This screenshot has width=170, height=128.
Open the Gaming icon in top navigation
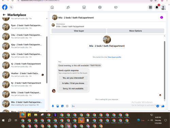tap(116, 8)
